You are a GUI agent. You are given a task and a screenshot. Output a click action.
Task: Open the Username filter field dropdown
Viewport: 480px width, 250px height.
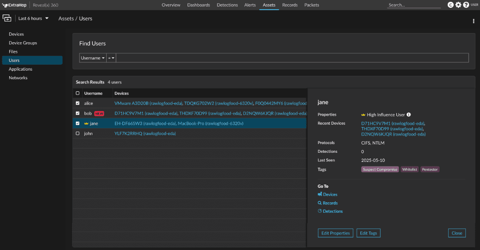point(93,58)
